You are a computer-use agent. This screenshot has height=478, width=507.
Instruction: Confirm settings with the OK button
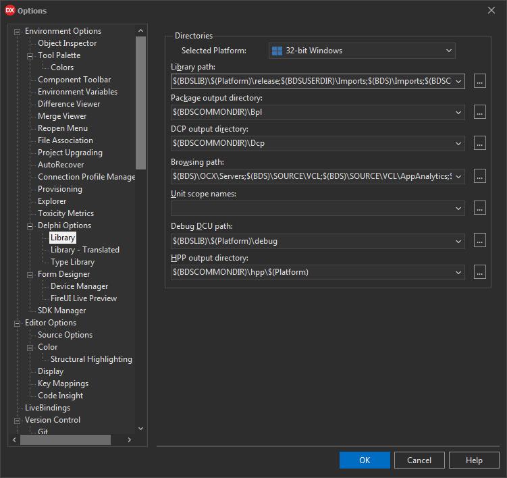point(365,460)
